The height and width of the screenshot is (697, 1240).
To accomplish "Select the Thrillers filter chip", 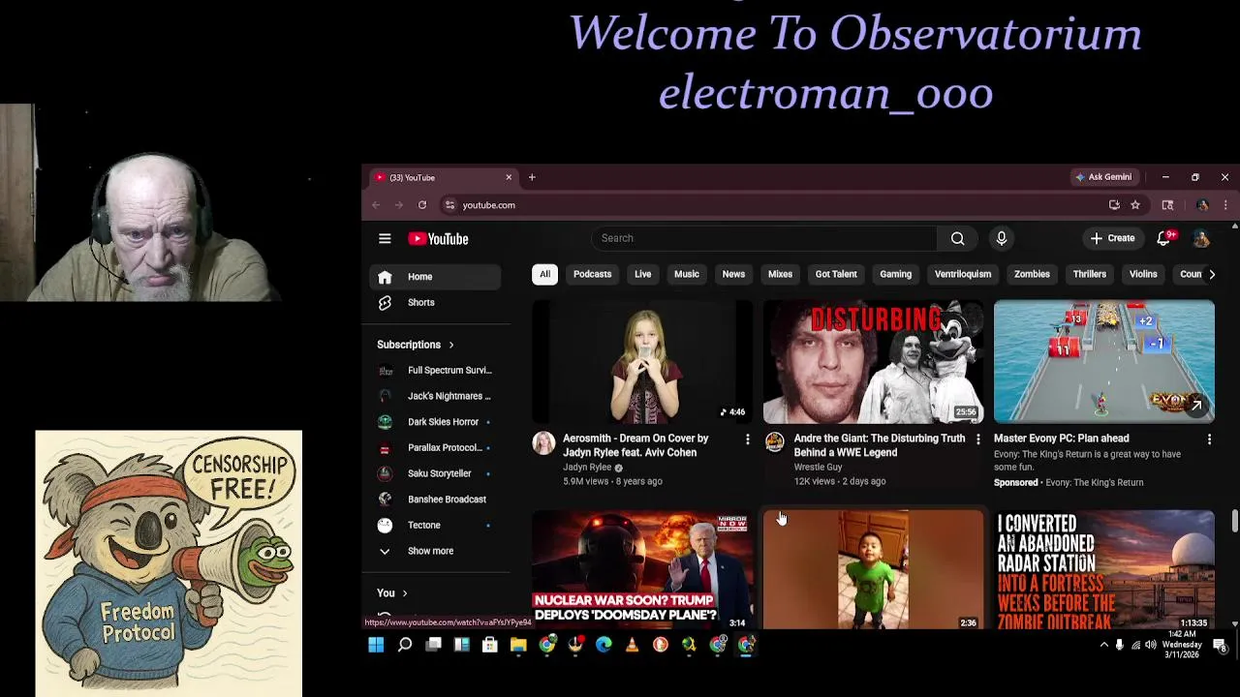I will [1089, 274].
